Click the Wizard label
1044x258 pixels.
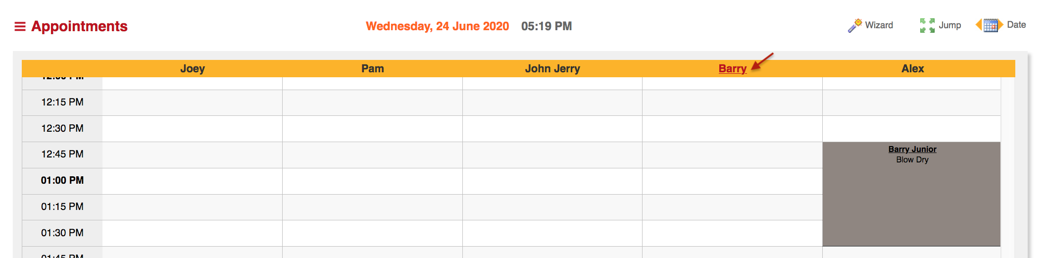click(879, 25)
